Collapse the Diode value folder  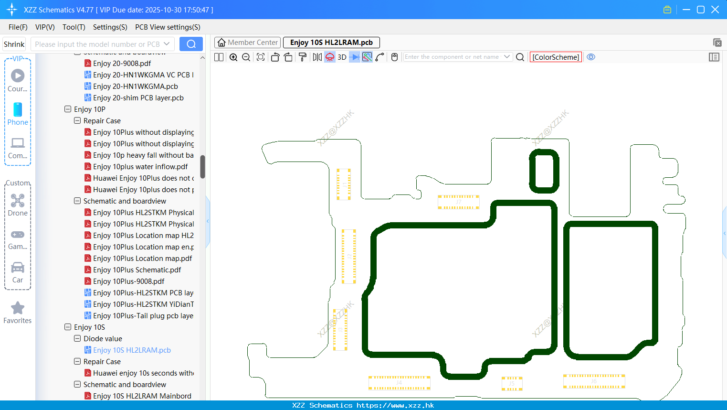(x=77, y=338)
